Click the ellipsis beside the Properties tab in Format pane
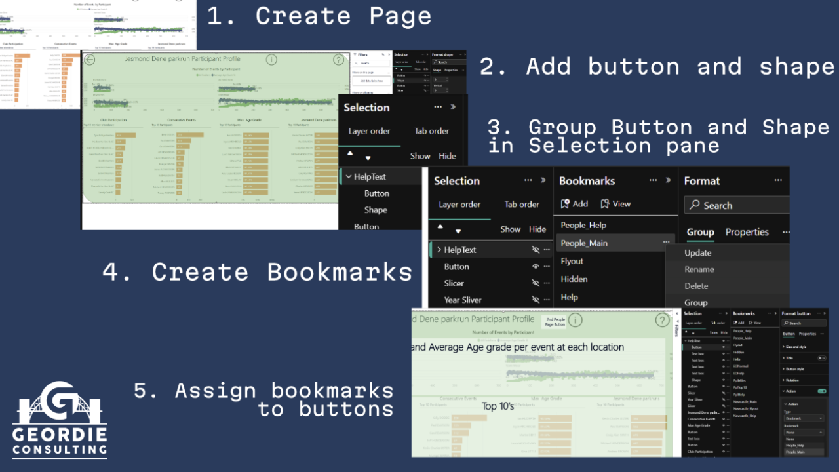 click(x=786, y=232)
